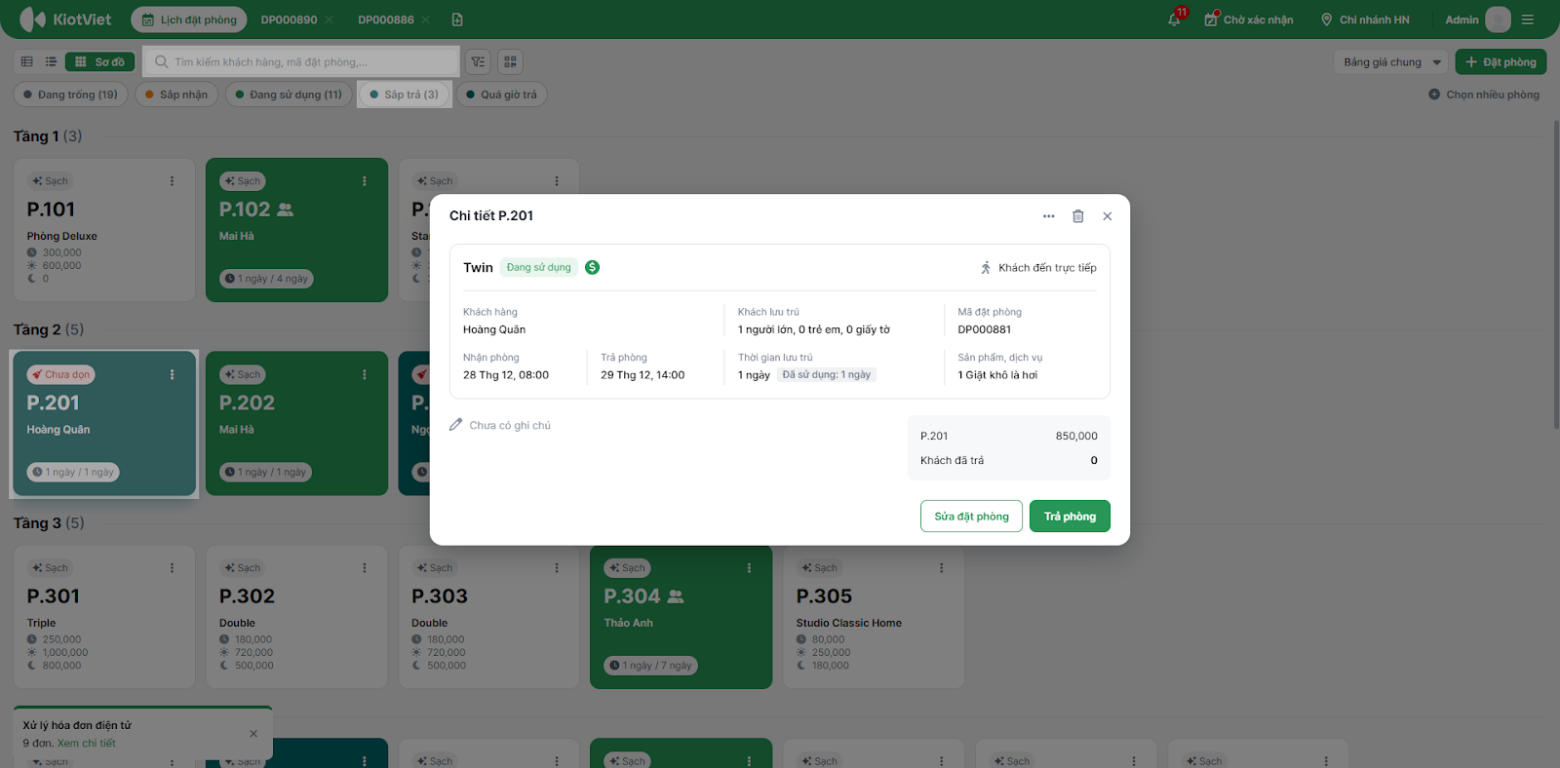This screenshot has width=1560, height=768.
Task: Close the DP000886 tab
Action: (x=425, y=19)
